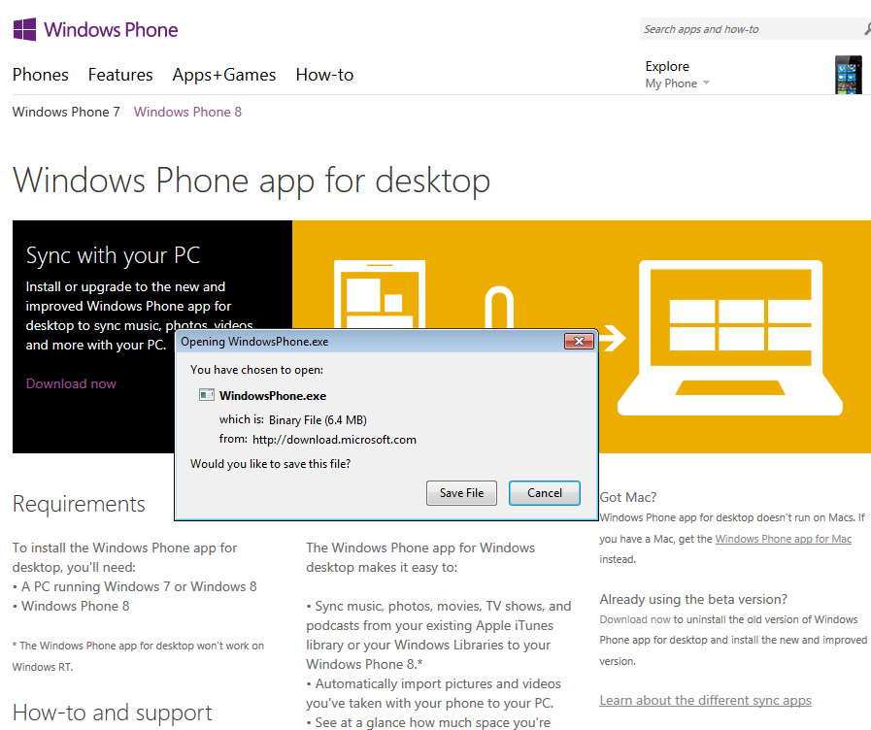This screenshot has height=730, width=871.
Task: Open the My Phone dropdown
Action: pyautogui.click(x=677, y=83)
